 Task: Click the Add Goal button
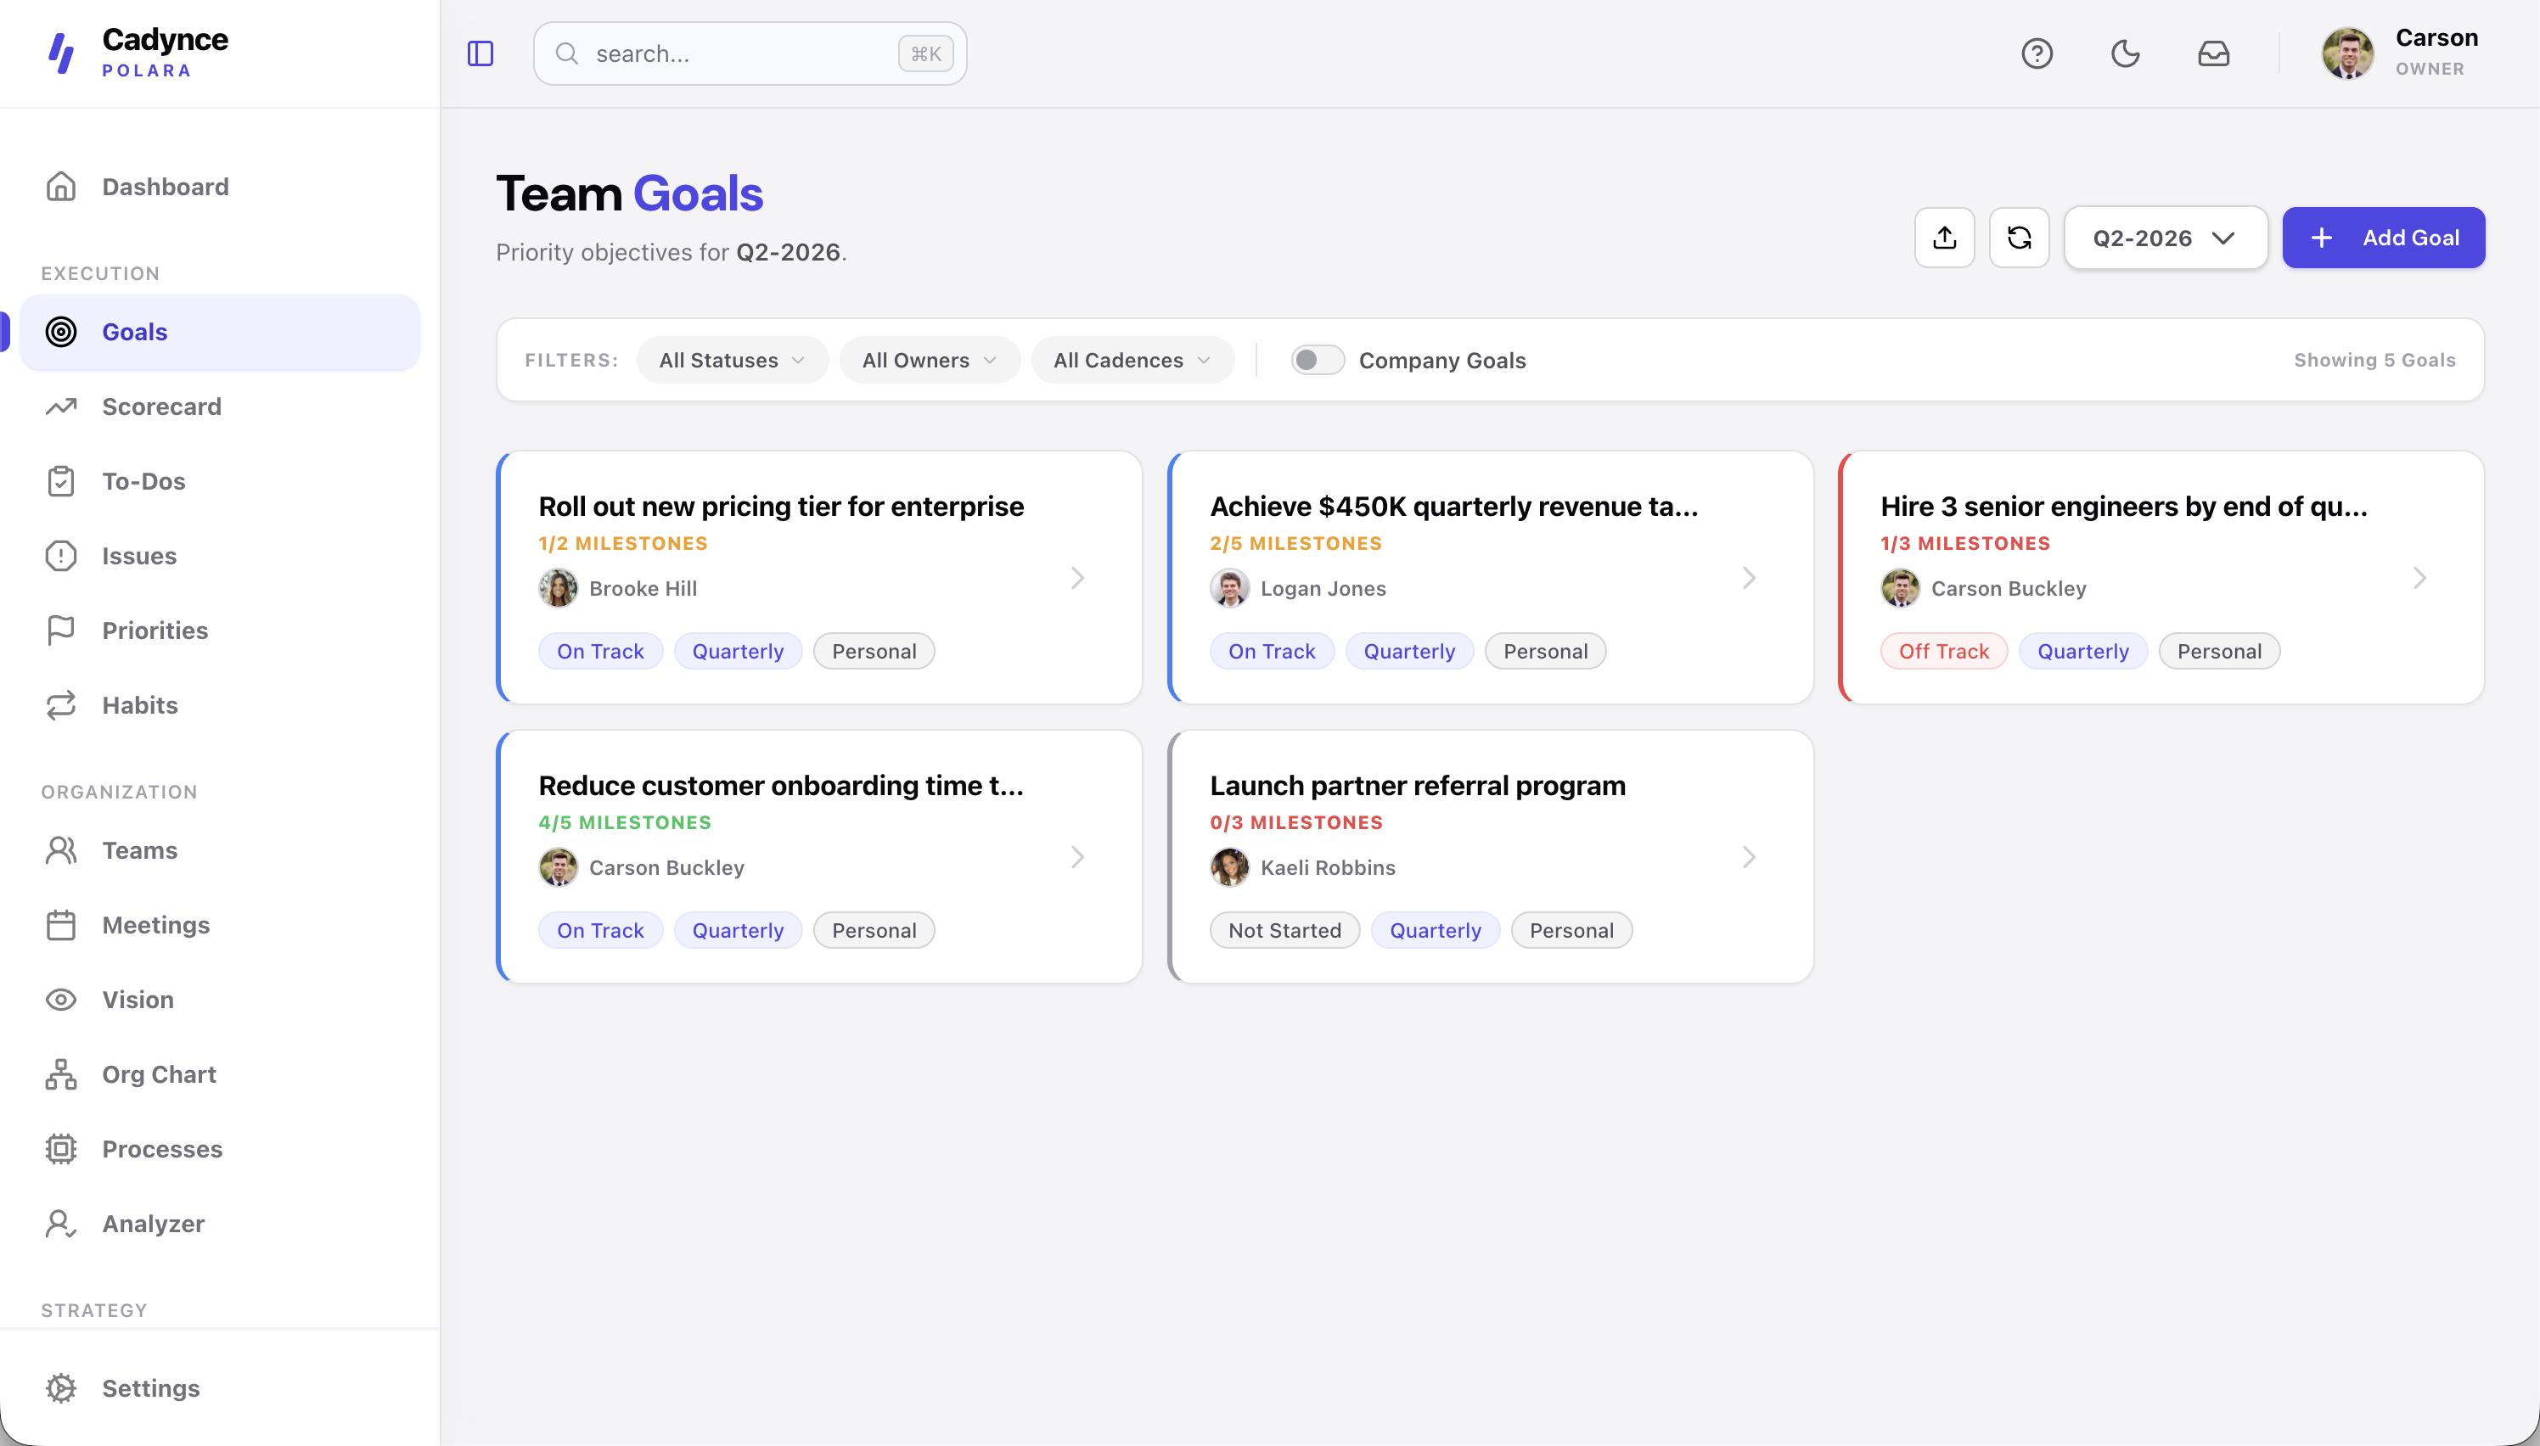pyautogui.click(x=2383, y=238)
